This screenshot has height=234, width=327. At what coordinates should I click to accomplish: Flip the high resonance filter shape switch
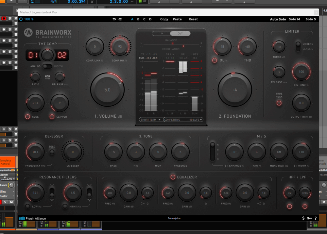click(x=89, y=192)
